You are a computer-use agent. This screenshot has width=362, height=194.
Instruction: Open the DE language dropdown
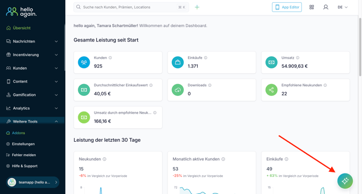click(x=343, y=7)
